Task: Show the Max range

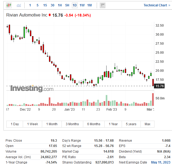Action: click(x=147, y=124)
